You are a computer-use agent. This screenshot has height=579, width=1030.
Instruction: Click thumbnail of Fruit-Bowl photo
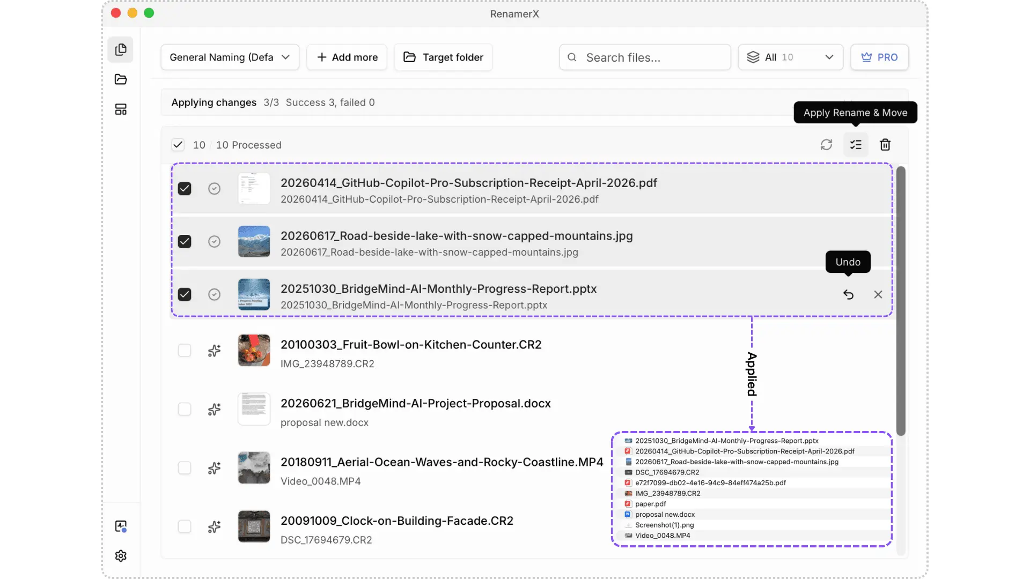[254, 351]
